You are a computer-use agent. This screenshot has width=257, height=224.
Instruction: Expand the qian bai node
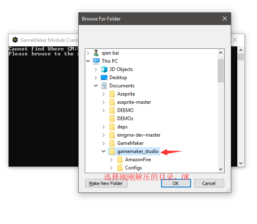point(88,53)
